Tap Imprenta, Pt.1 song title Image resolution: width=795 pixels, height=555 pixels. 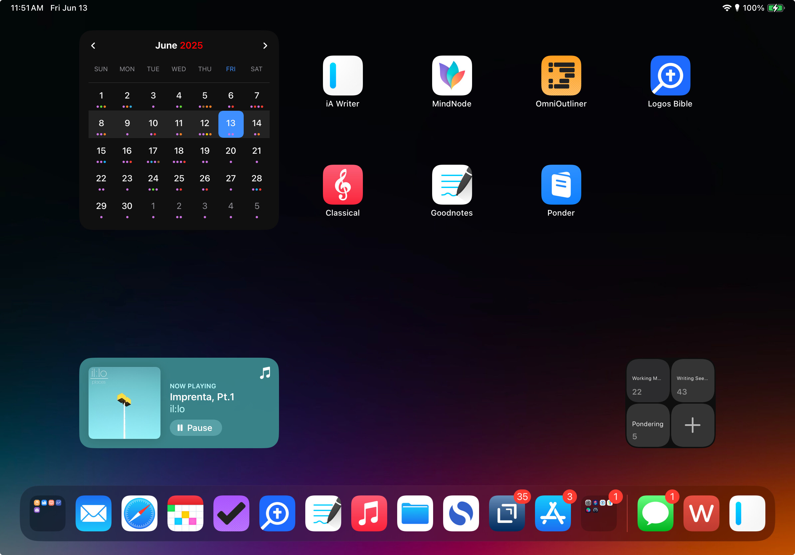tap(202, 397)
